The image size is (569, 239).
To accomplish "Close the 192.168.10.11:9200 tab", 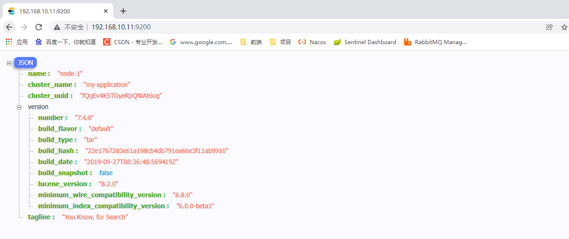I will point(106,11).
